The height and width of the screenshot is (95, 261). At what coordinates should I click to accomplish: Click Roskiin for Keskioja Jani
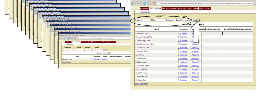[194, 80]
